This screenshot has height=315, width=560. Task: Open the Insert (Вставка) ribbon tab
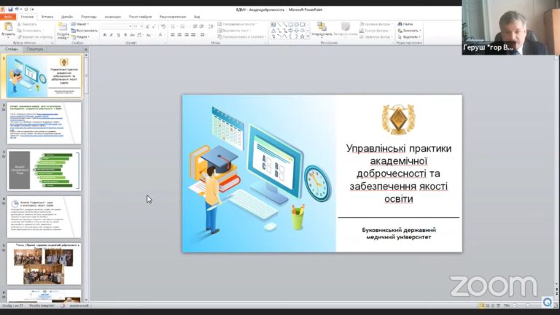coord(47,16)
